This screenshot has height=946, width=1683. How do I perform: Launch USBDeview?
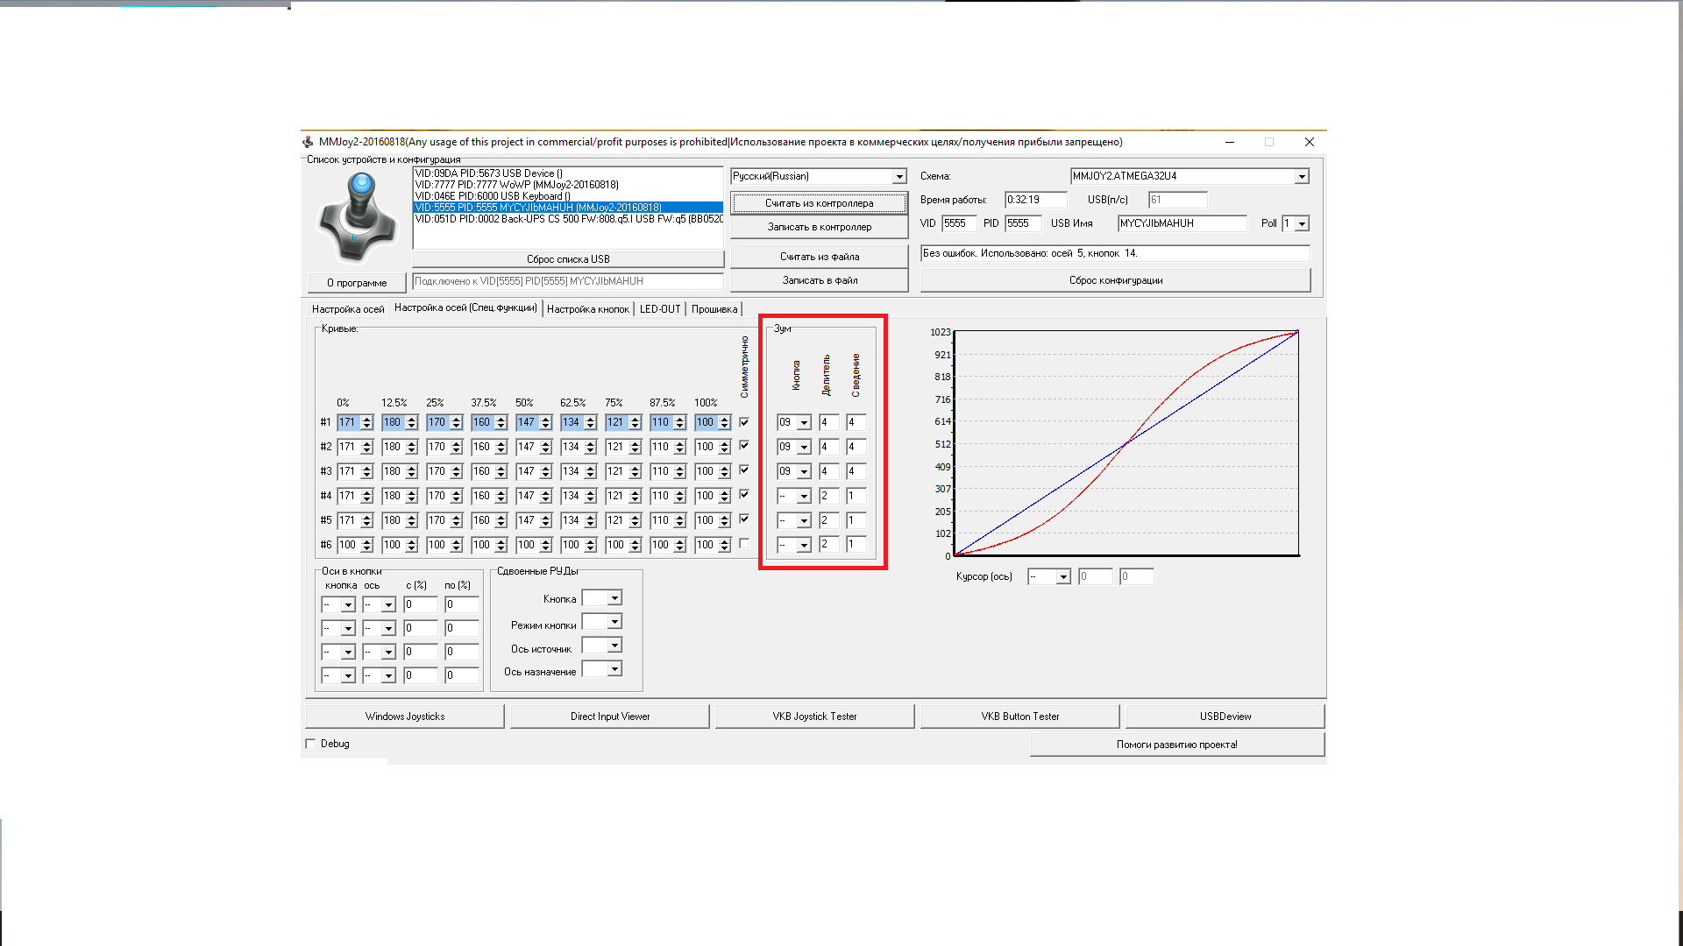(1225, 717)
